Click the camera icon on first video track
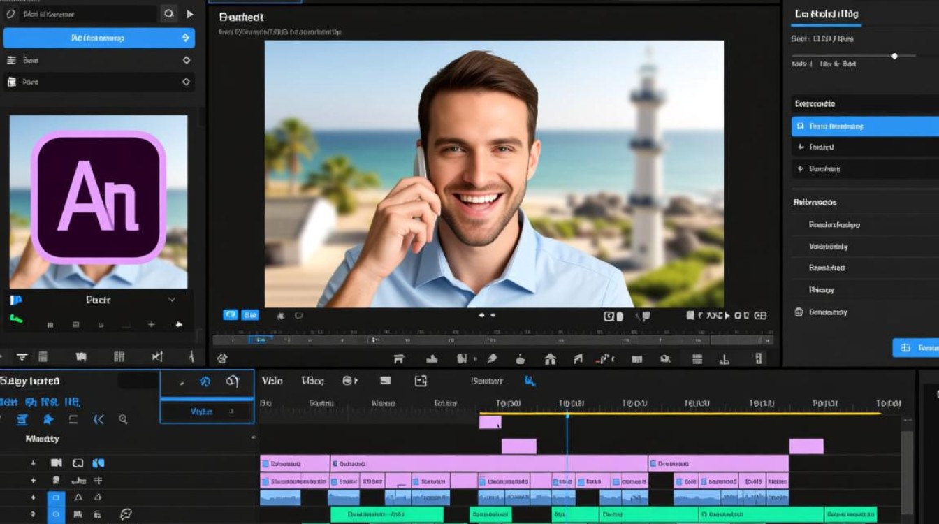The image size is (939, 524). [x=57, y=463]
